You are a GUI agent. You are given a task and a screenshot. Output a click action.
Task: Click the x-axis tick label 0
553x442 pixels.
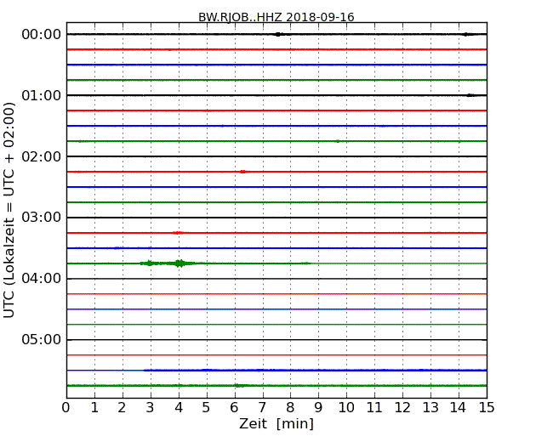[x=66, y=408]
